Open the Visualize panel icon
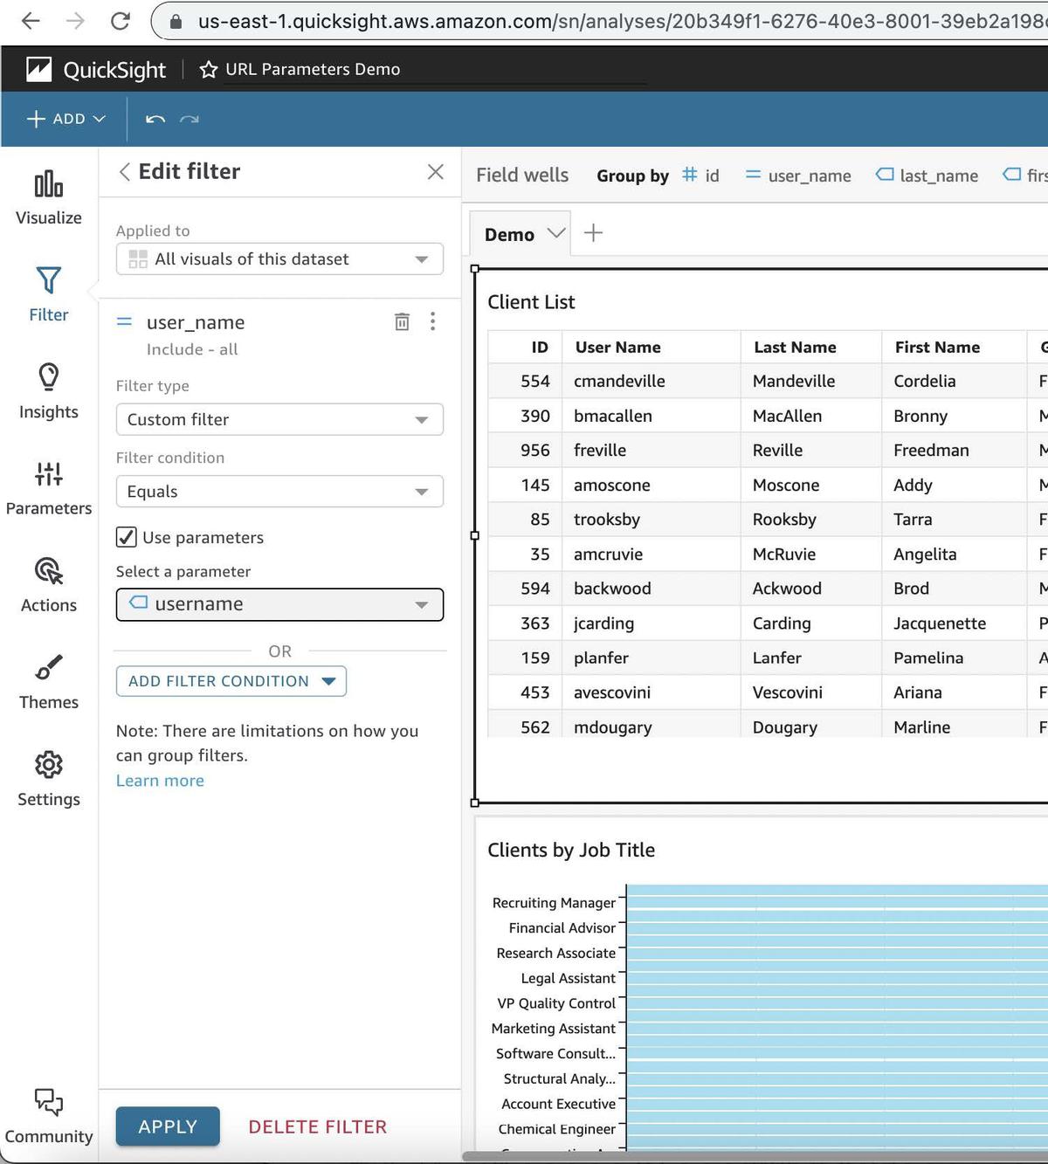This screenshot has width=1048, height=1164. click(48, 197)
